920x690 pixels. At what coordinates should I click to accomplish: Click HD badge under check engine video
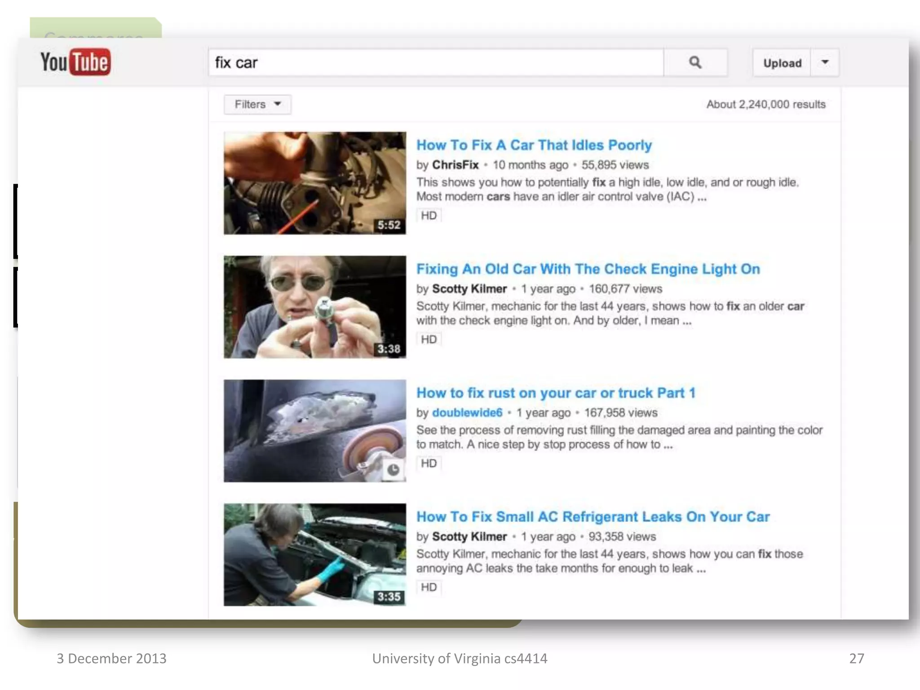[x=429, y=340]
